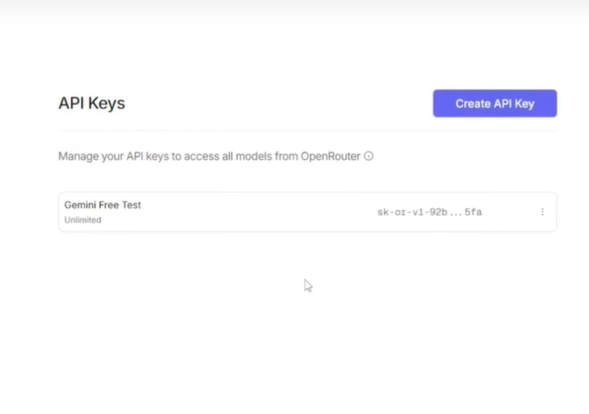Click empty space in the key card between name and key
The height and width of the screenshot is (414, 589).
259,212
